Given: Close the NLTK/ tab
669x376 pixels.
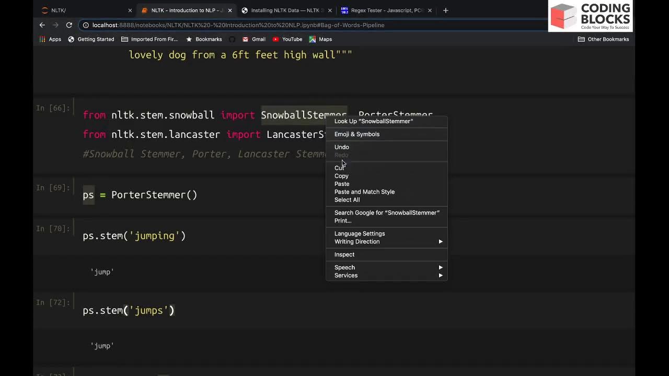Looking at the screenshot, I should (130, 10).
